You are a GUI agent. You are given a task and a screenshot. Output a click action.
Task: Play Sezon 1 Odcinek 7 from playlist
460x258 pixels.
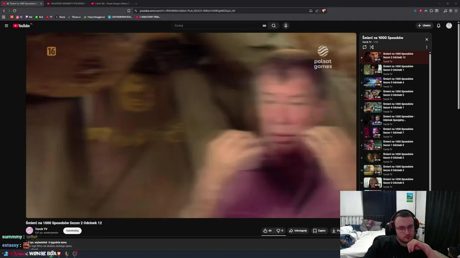[x=394, y=133]
